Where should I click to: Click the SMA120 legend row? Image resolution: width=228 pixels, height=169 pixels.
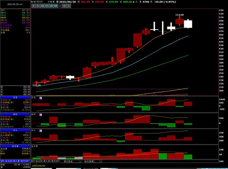15,20
